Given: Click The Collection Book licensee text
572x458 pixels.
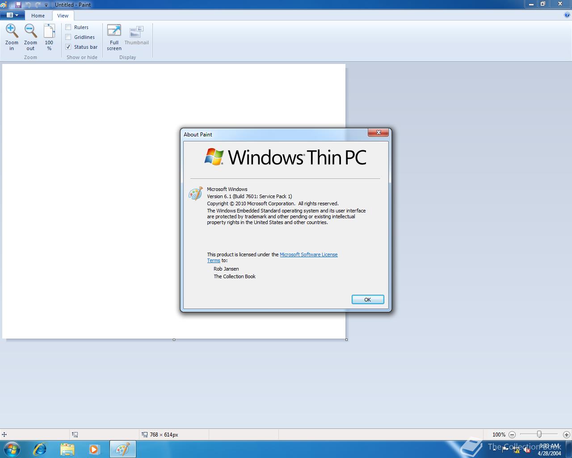Looking at the screenshot, I should [x=235, y=276].
